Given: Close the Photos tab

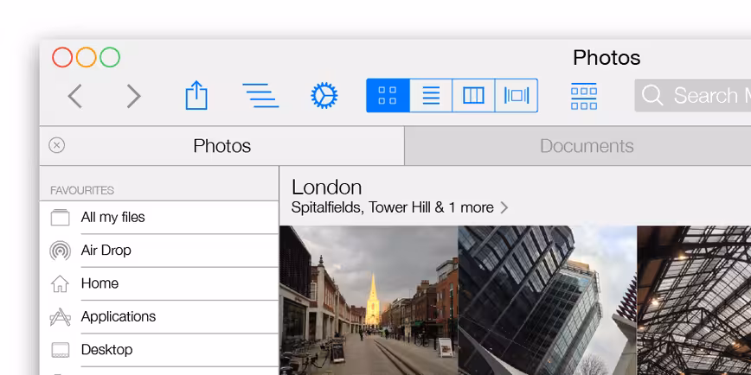Looking at the screenshot, I should click(x=56, y=145).
